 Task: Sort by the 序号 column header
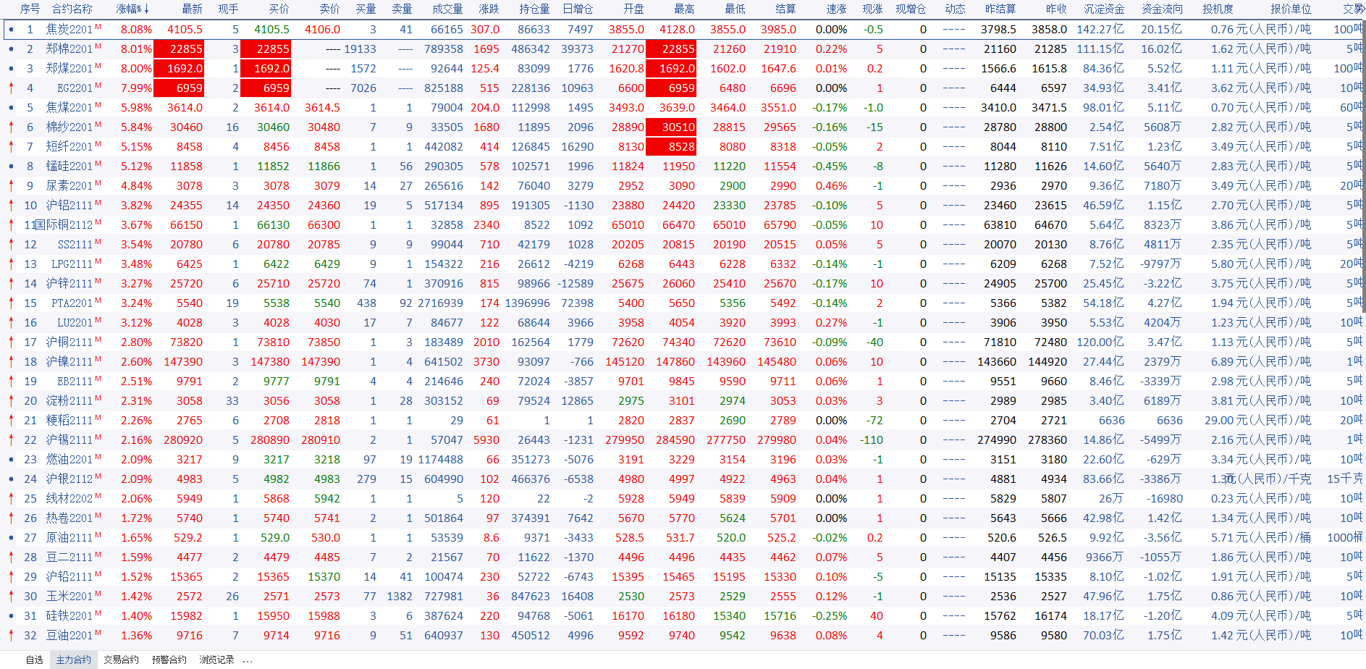pos(30,9)
